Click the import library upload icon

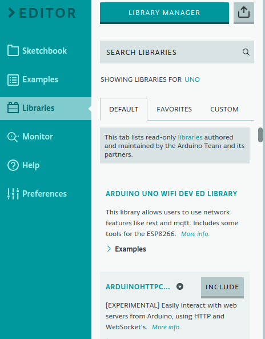click(x=244, y=13)
